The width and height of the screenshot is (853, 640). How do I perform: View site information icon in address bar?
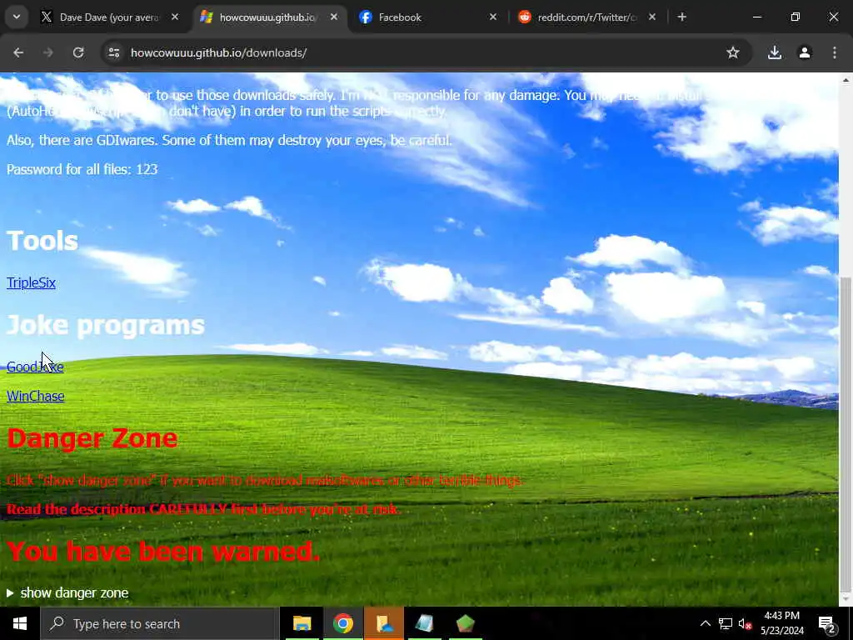(113, 52)
